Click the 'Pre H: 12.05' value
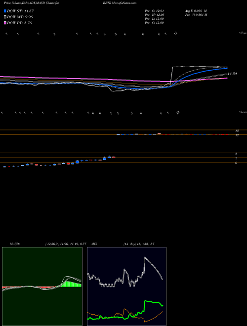This screenshot has height=326, width=247. click(x=154, y=15)
